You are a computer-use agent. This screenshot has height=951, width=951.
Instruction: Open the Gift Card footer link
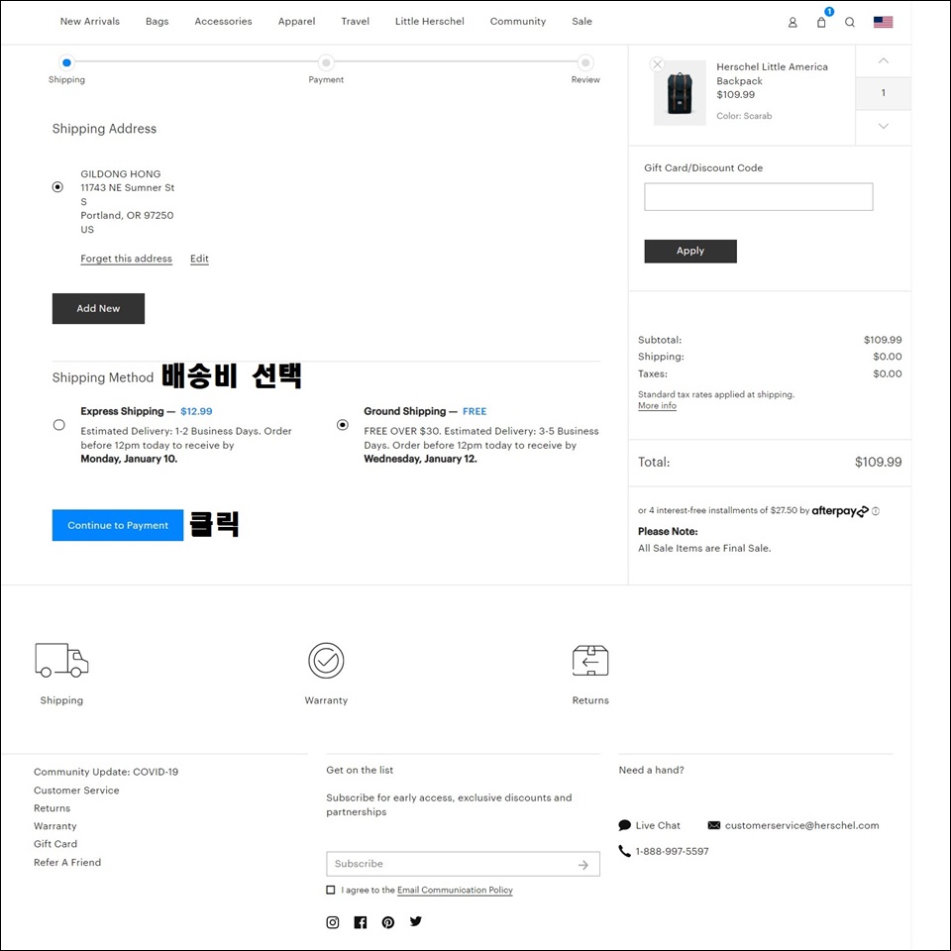[x=55, y=844]
